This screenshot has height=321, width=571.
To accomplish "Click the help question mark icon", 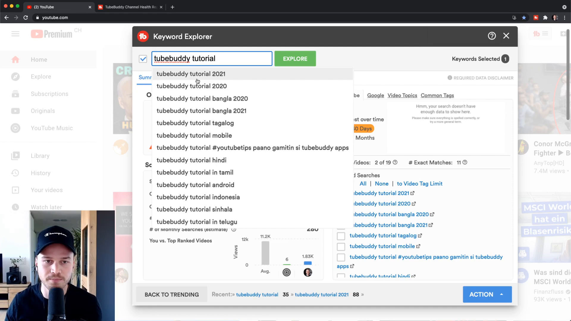I will tap(492, 36).
